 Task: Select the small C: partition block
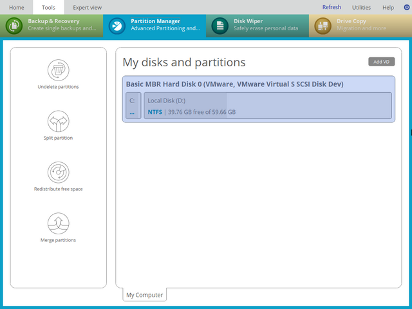pos(133,106)
